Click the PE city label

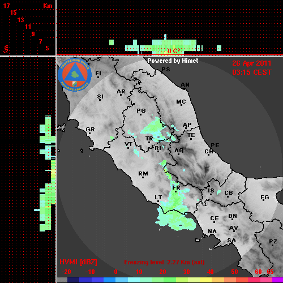click(x=215, y=145)
